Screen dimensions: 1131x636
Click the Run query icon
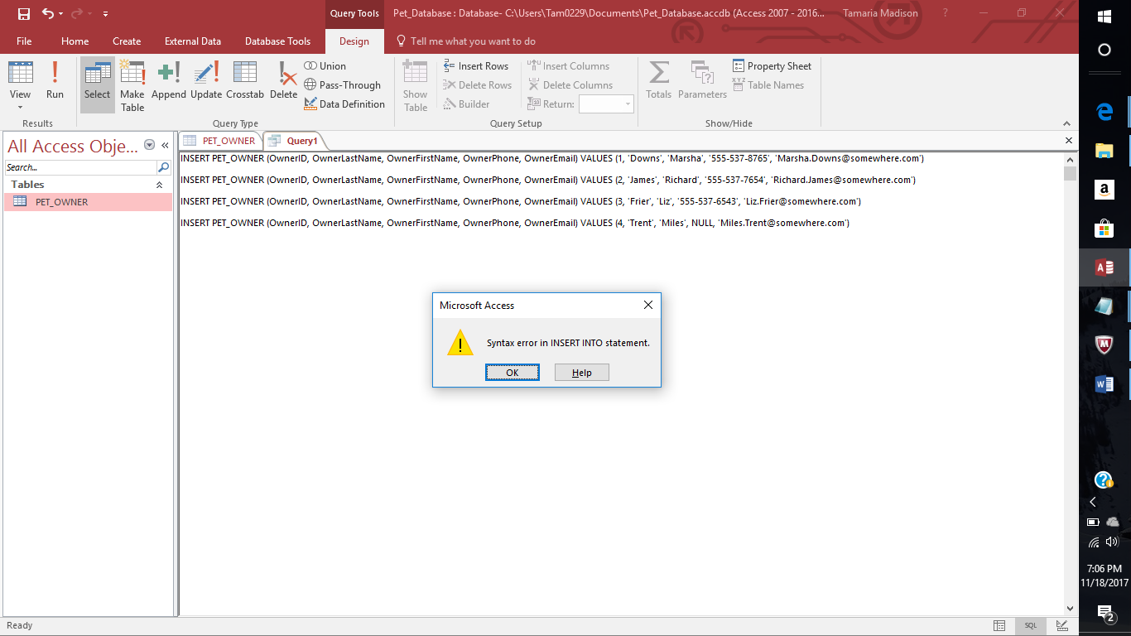(55, 81)
